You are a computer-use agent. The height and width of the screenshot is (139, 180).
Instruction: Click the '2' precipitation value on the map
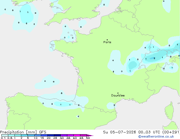[154, 58]
